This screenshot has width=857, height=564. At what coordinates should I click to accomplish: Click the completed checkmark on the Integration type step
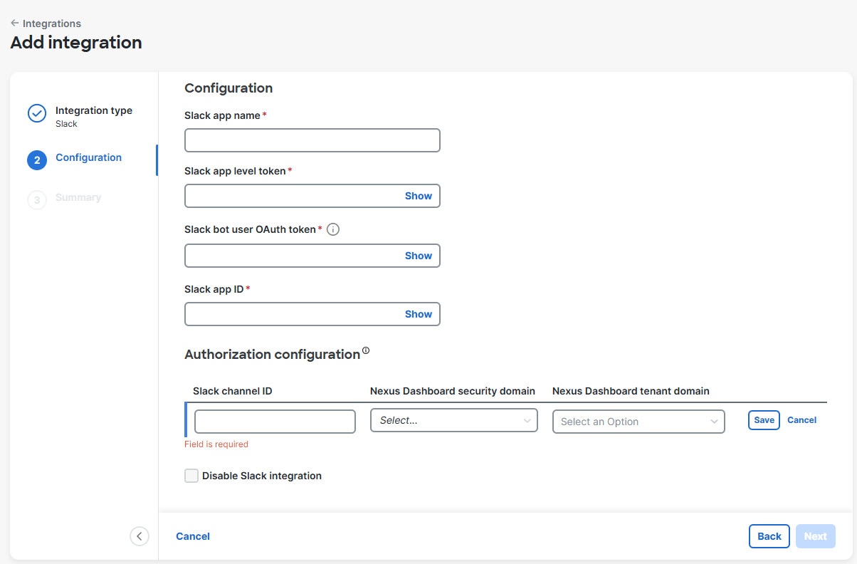coord(37,113)
